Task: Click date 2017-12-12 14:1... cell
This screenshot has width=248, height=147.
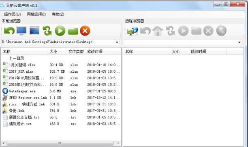Action: [104, 98]
